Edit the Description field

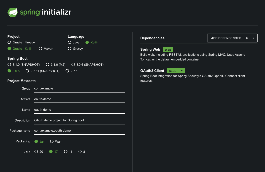point(79,121)
